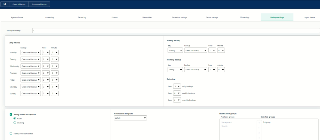Open Monday daily backup Hour dropdown
Screen dimensions: 320x140
(x=46, y=52)
